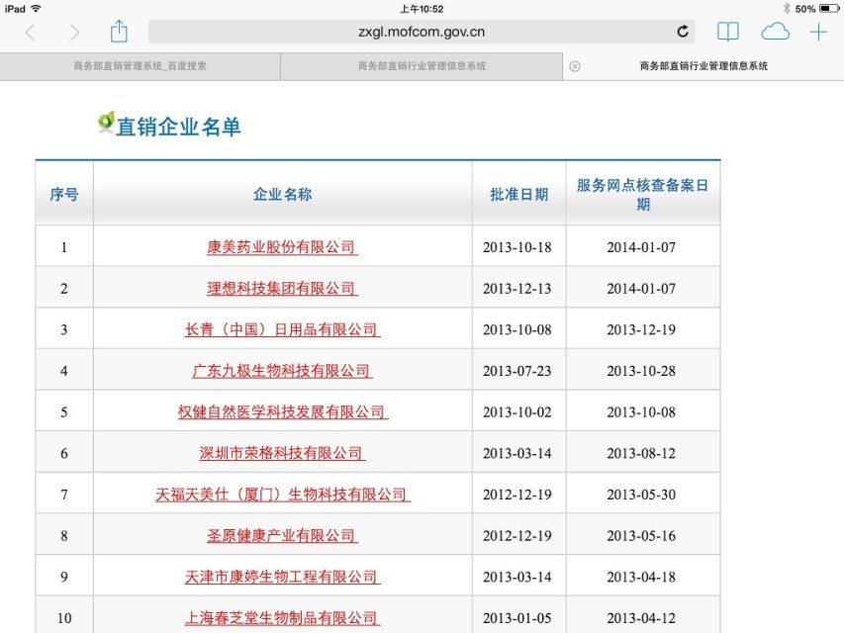Open the bookmarks book icon
Screen dimensions: 844x633
pyautogui.click(x=727, y=32)
